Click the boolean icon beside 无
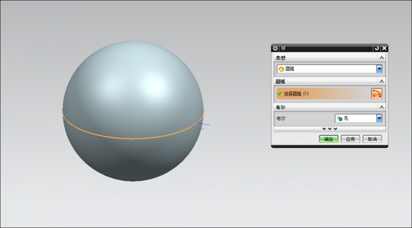 pyautogui.click(x=339, y=118)
